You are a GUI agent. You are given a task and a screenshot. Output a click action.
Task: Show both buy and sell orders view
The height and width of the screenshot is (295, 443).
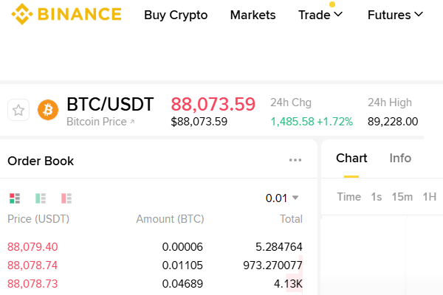14,198
